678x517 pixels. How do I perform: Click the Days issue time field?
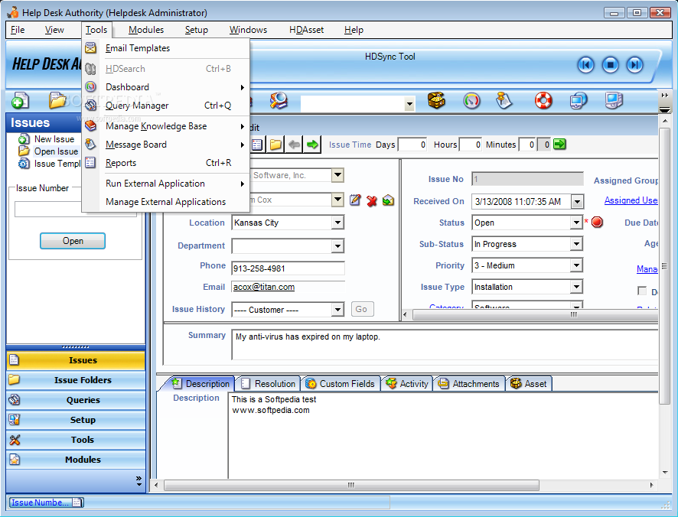coord(413,145)
